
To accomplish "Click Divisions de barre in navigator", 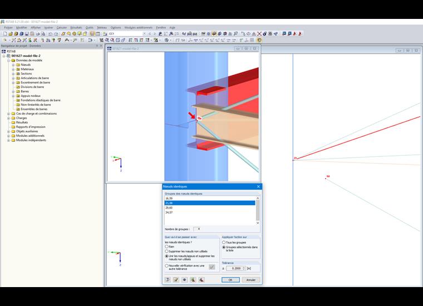I will point(32,87).
